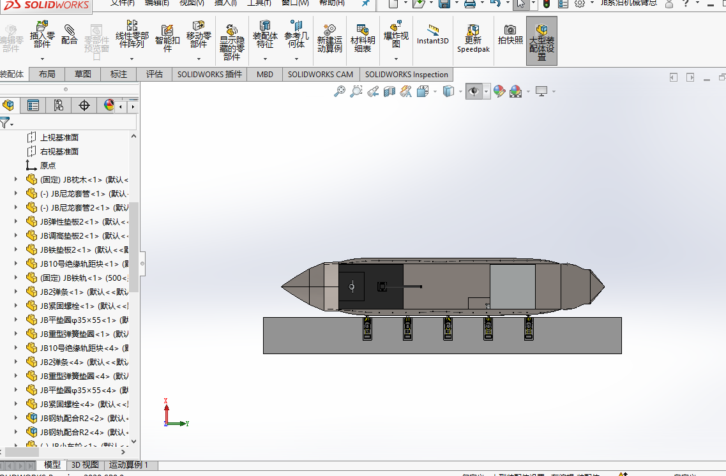Open Linear Pattern dropdown arrow

tap(132, 59)
